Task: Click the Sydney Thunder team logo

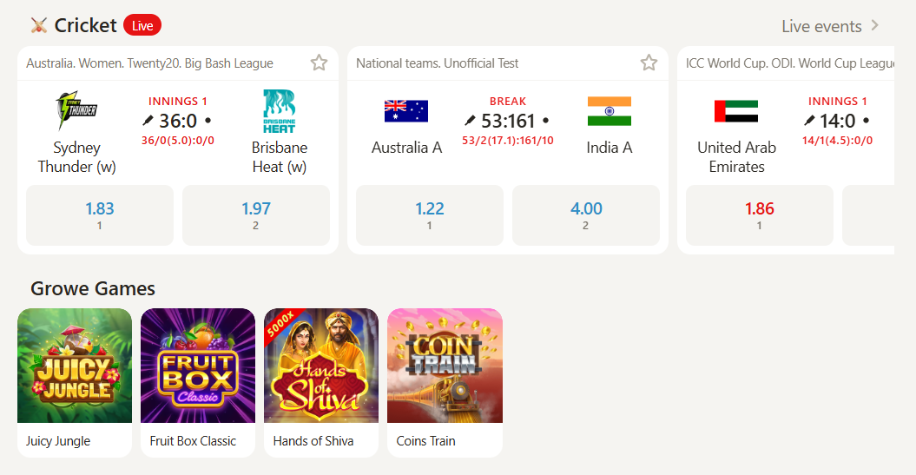Action: [76, 111]
